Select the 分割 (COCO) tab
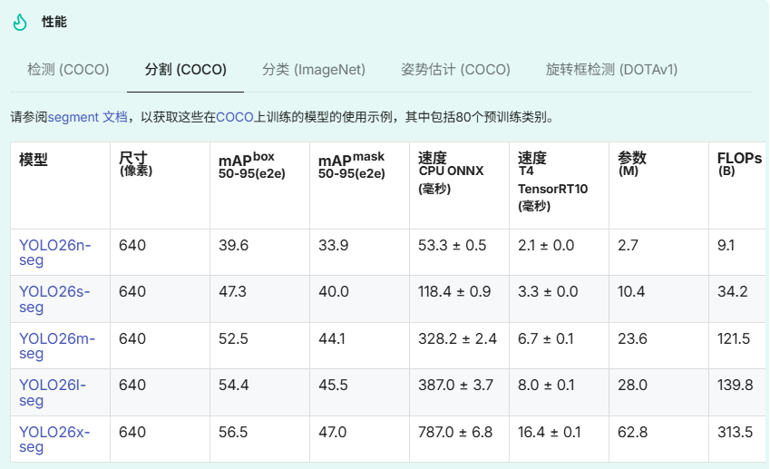 pyautogui.click(x=185, y=70)
